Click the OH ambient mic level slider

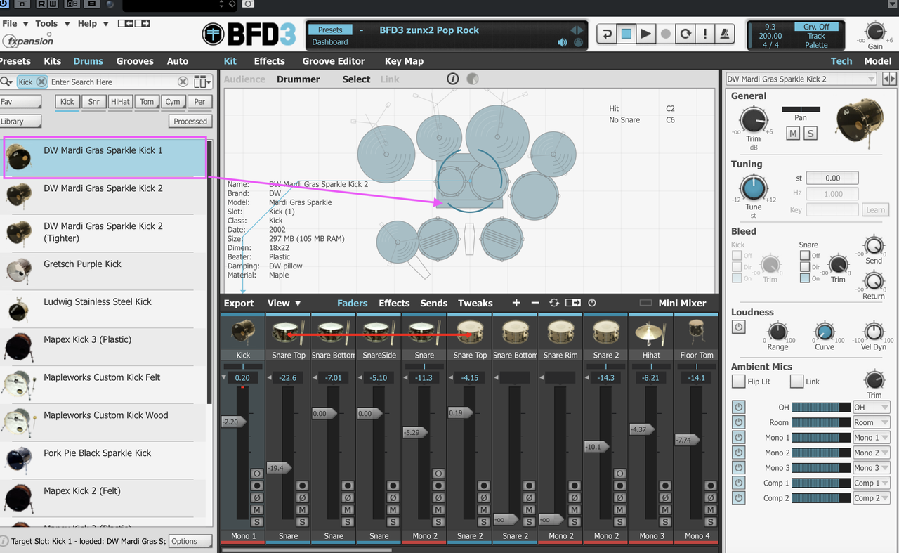(820, 407)
